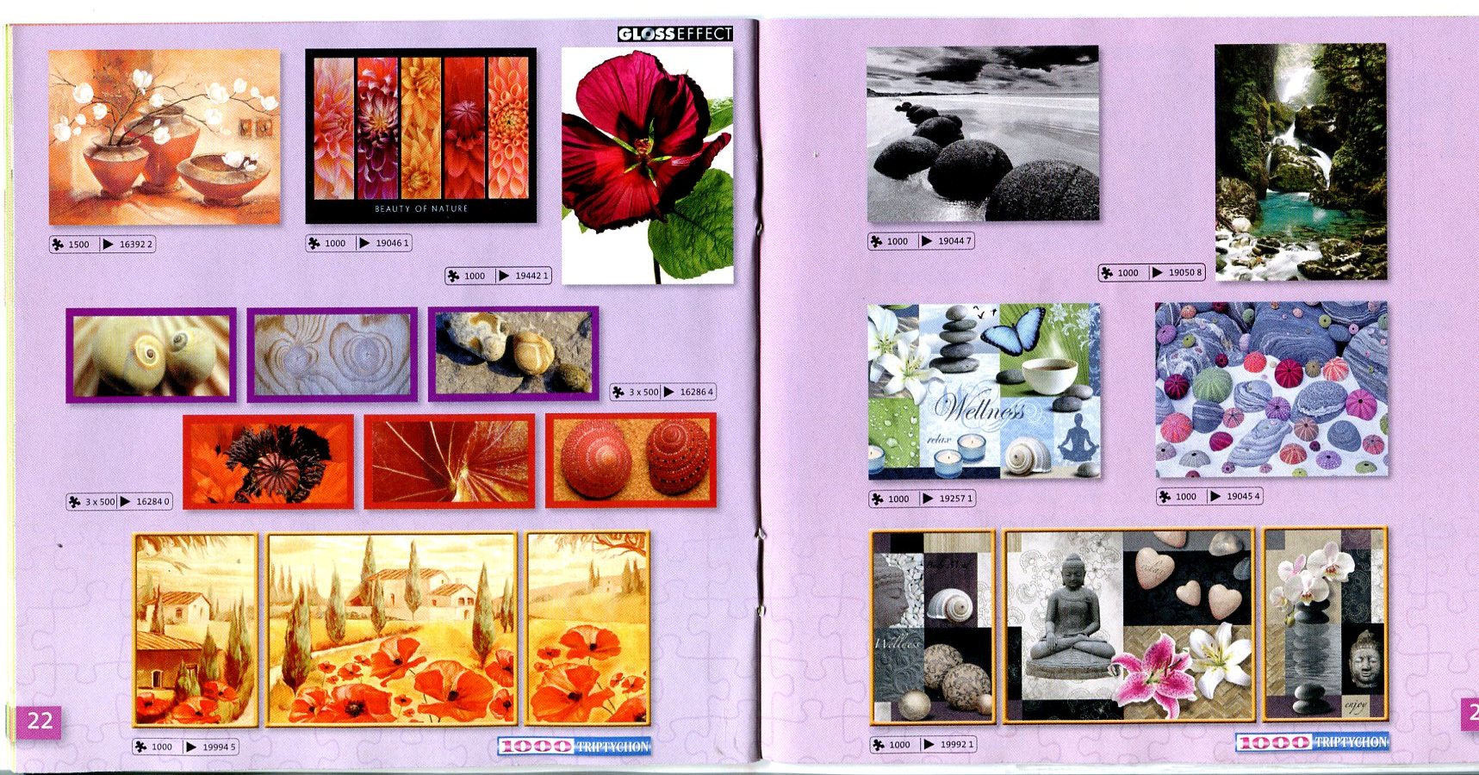Click the magnolia vases painting puzzle image
This screenshot has height=775, width=1479.
pyautogui.click(x=165, y=138)
